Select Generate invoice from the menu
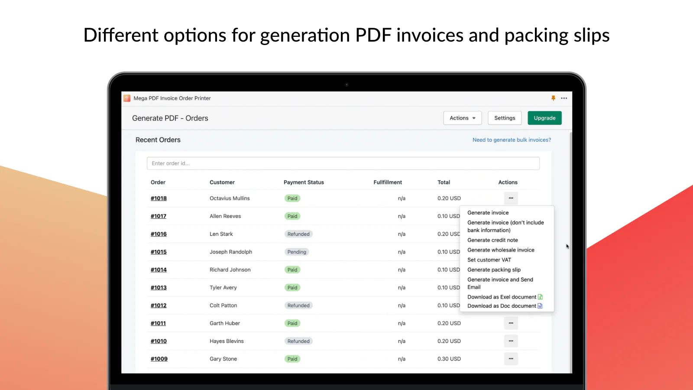 pyautogui.click(x=488, y=213)
